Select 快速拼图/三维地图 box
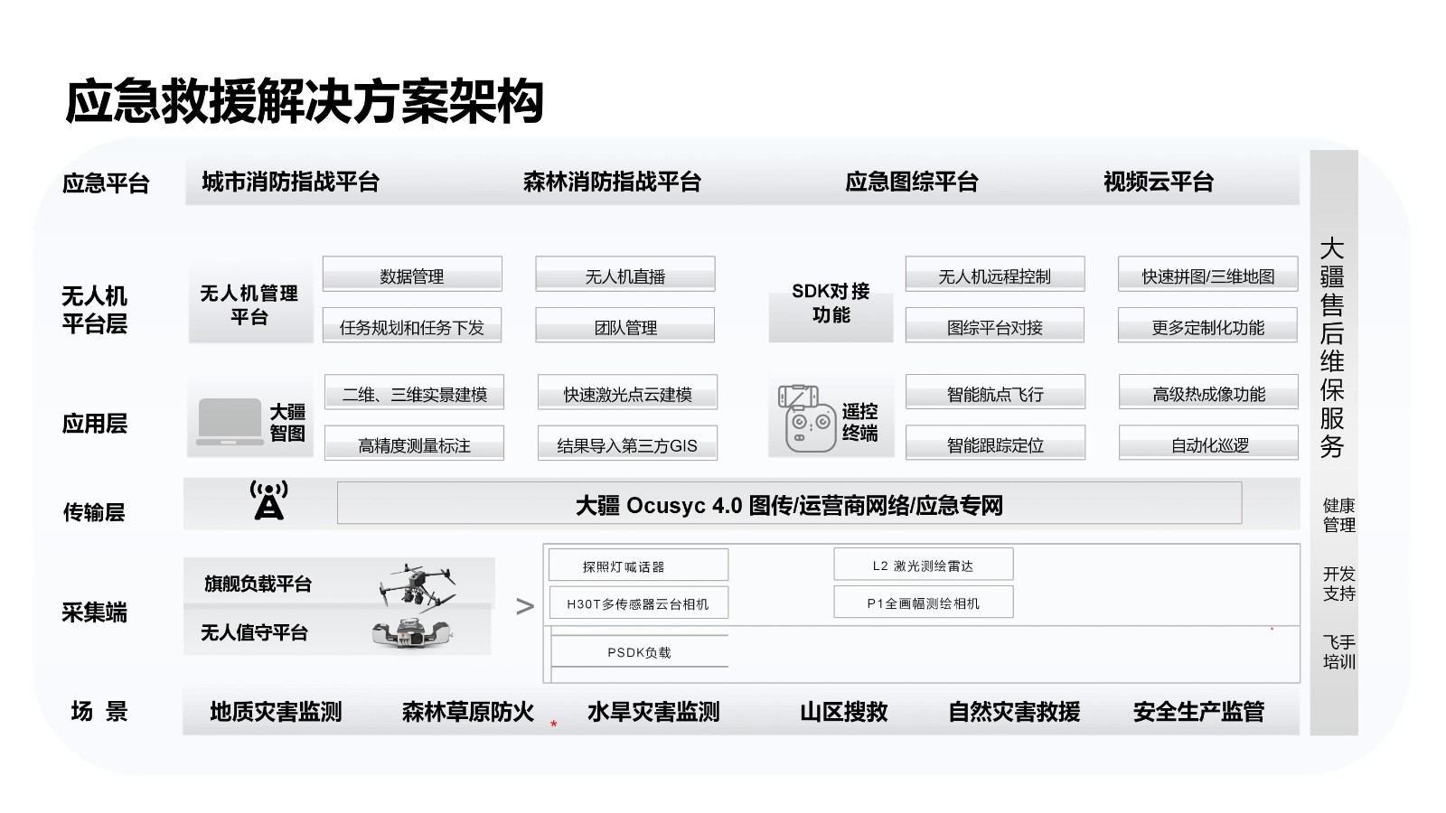Viewport: 1446px width, 813px height. click(x=1207, y=276)
